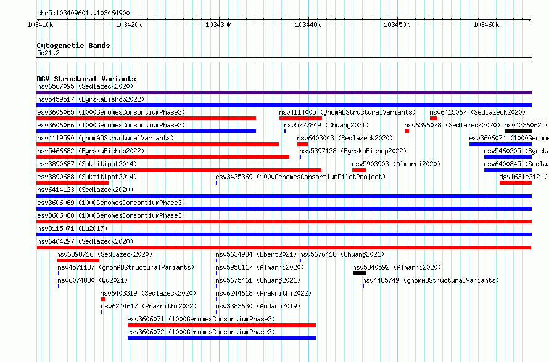Click the red bar under nsv6404297
Screen dimensions: 549x362
pyautogui.click(x=284, y=247)
